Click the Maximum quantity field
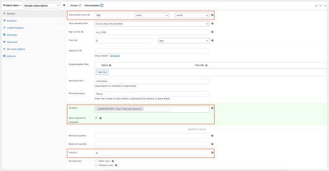329x171 pixels. pos(152,144)
